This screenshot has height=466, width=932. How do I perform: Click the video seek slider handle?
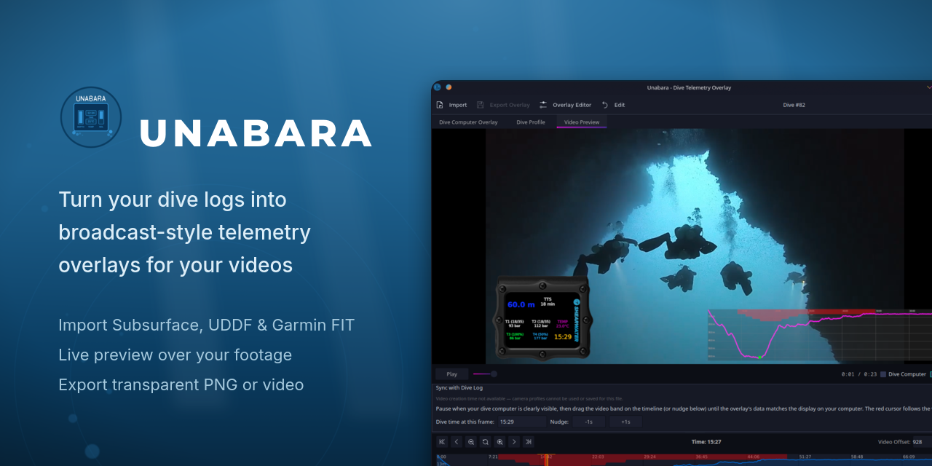[x=494, y=374]
